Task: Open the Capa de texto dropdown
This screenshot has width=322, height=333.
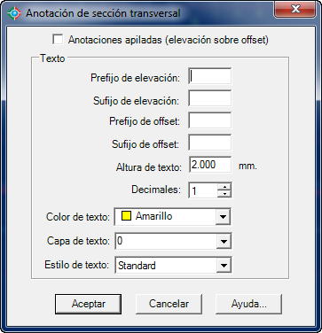Action: click(x=223, y=242)
